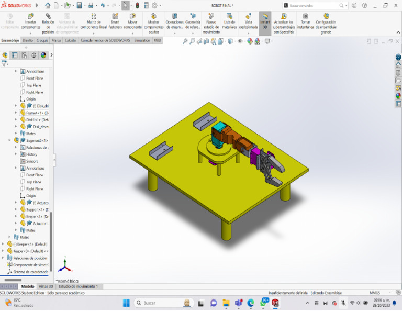Select Sensors tree item
The height and width of the screenshot is (311, 402).
click(x=32, y=161)
